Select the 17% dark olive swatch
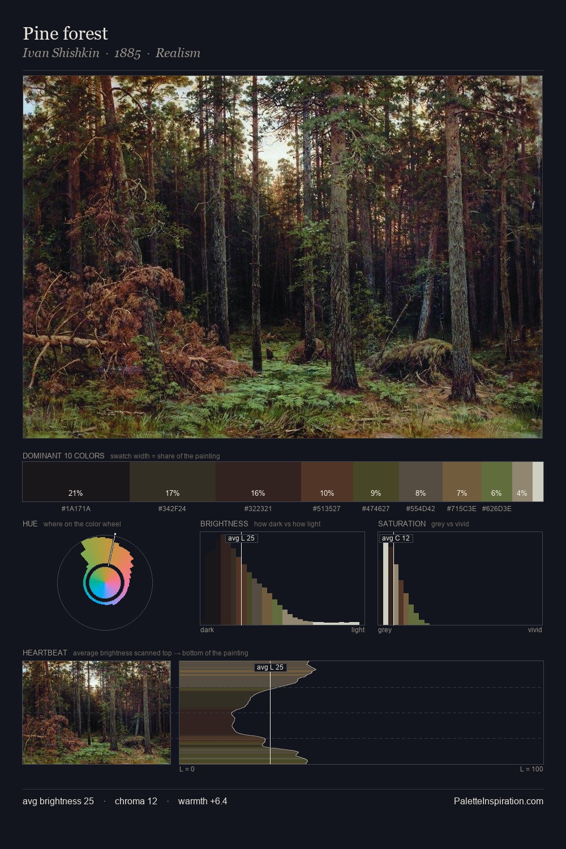The width and height of the screenshot is (566, 849). point(173,482)
